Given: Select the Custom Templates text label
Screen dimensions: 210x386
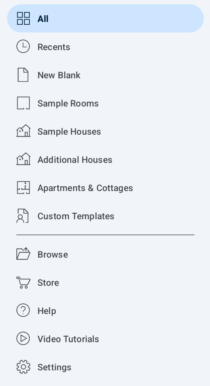Looking at the screenshot, I should pos(76,216).
